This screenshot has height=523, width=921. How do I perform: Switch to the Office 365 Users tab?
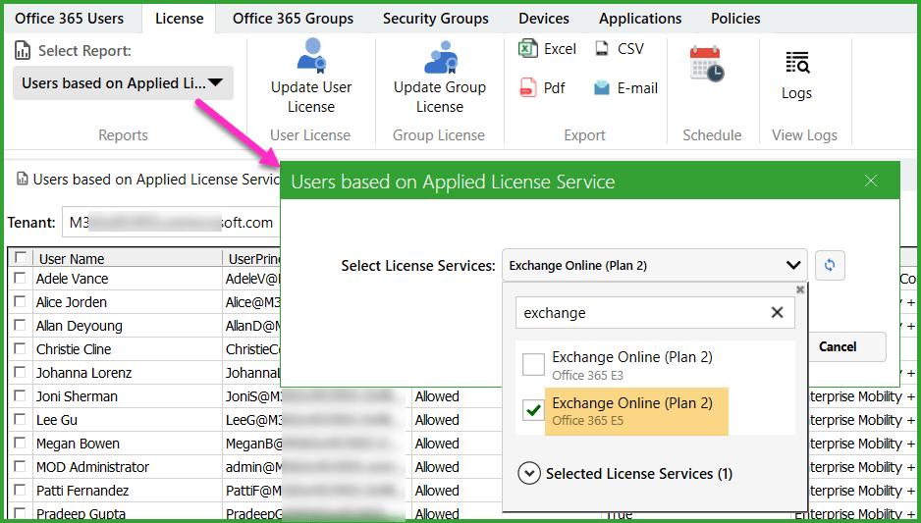coord(70,19)
